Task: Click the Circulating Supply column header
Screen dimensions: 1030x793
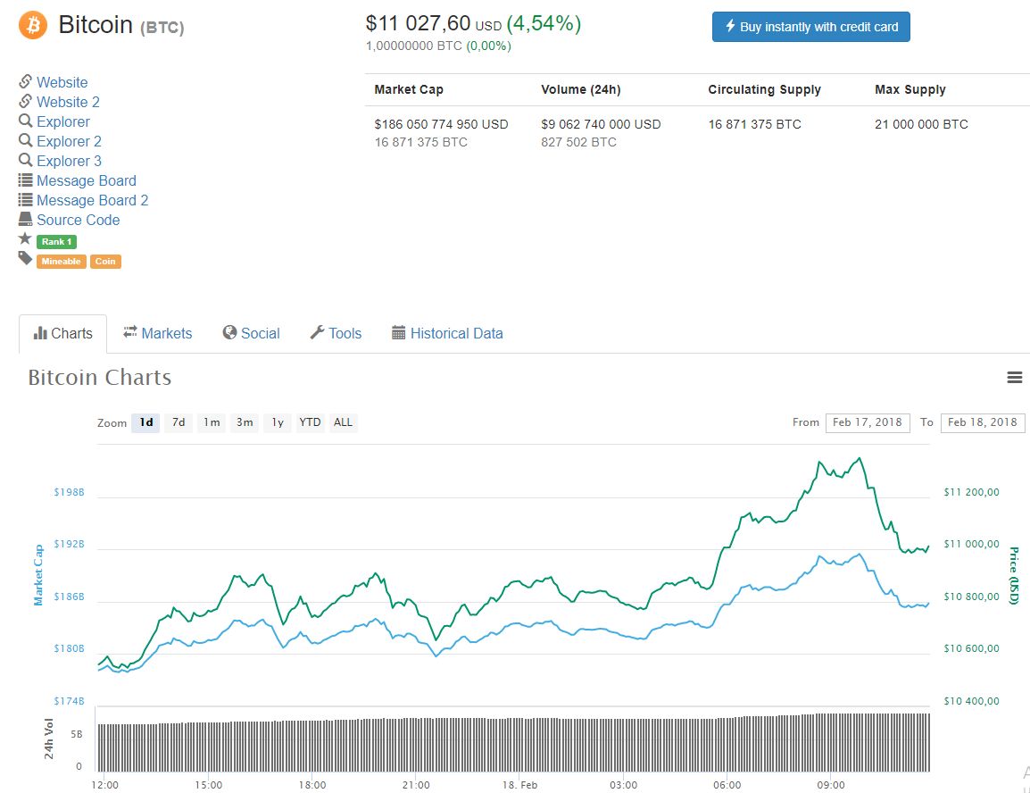Action: point(765,89)
